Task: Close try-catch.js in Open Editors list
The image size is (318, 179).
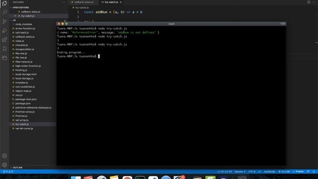Action: tap(15, 16)
